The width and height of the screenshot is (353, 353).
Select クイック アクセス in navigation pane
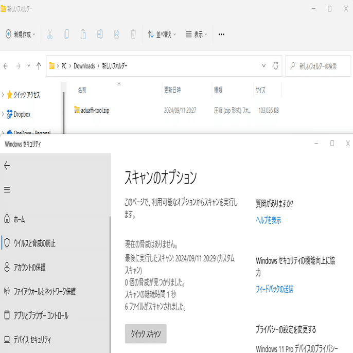[x=24, y=95]
